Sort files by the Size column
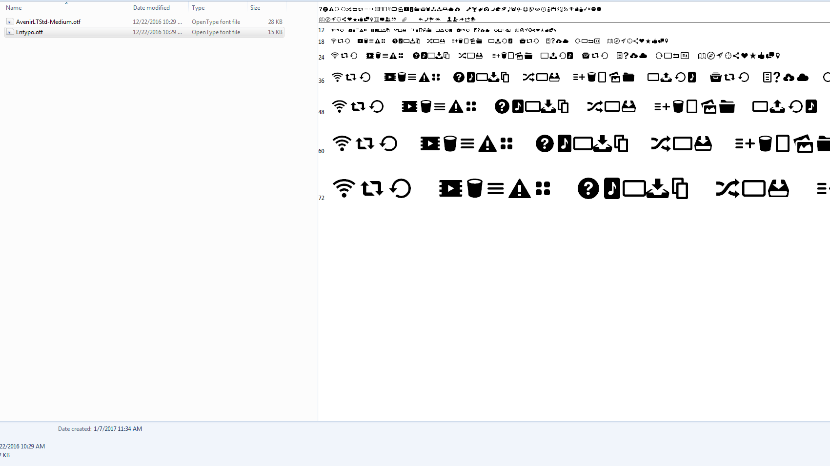The width and height of the screenshot is (830, 466). point(255,7)
